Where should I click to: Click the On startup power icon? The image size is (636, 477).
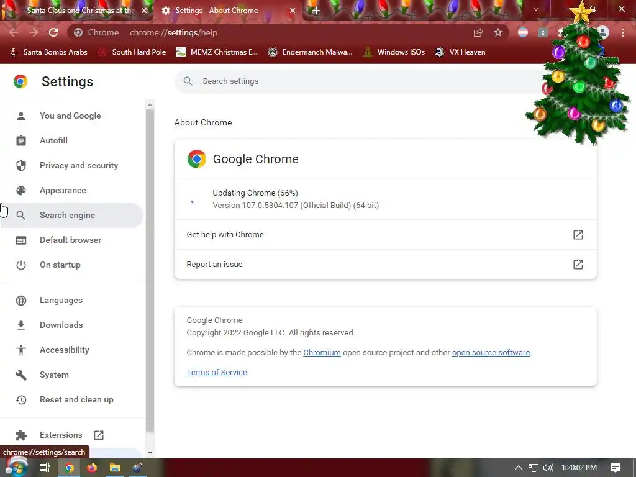tap(21, 265)
